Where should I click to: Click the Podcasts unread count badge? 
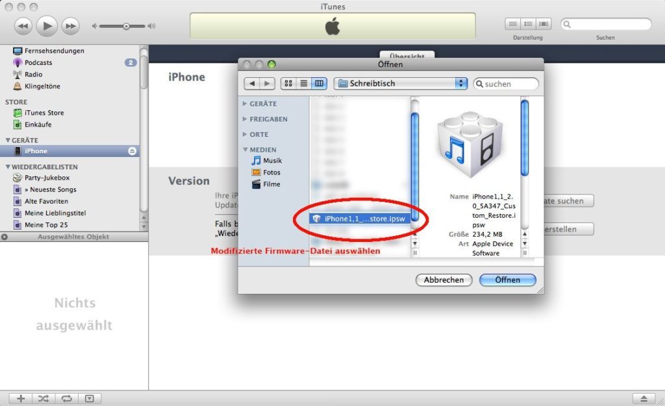tap(131, 63)
